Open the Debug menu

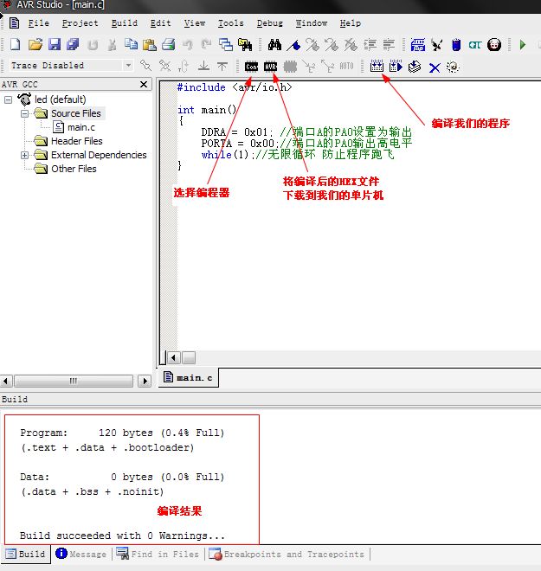point(270,23)
